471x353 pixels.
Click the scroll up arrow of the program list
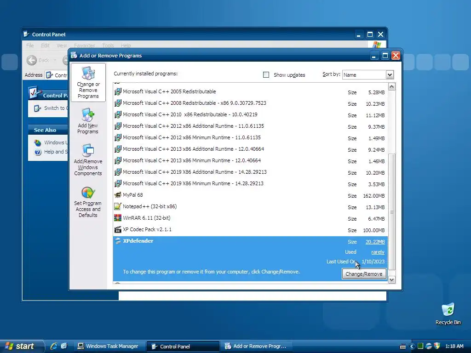coord(392,87)
